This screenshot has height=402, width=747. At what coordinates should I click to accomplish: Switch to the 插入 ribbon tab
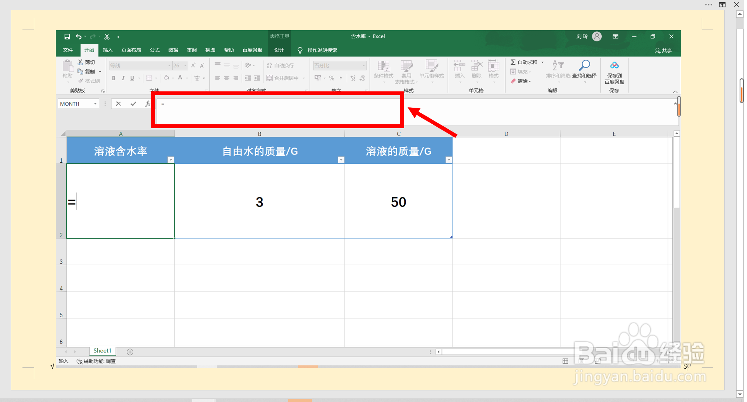(107, 50)
